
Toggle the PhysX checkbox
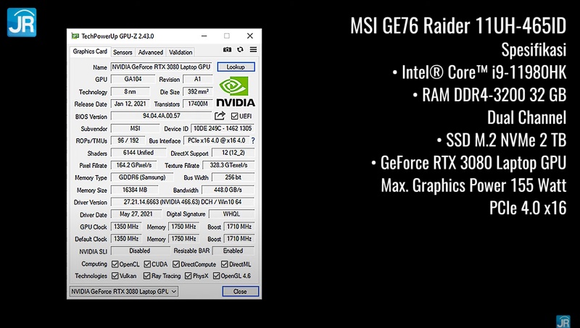[x=188, y=276]
